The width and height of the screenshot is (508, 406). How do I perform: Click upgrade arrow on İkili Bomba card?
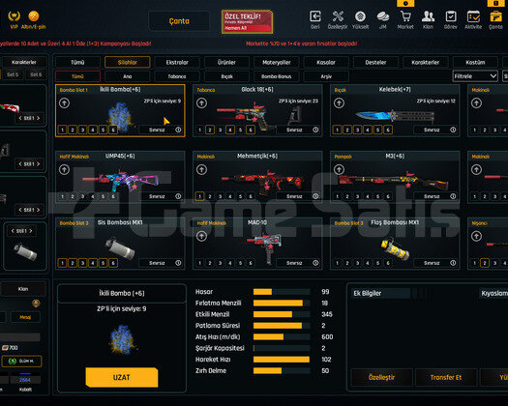pyautogui.click(x=64, y=103)
